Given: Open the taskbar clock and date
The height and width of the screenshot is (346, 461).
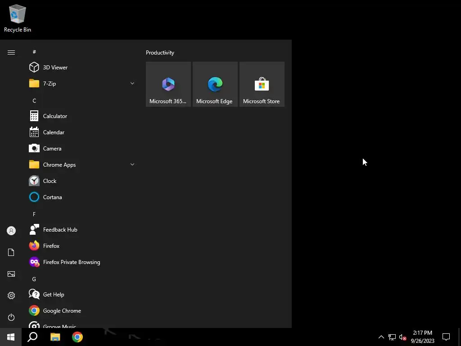Looking at the screenshot, I should tap(422, 337).
